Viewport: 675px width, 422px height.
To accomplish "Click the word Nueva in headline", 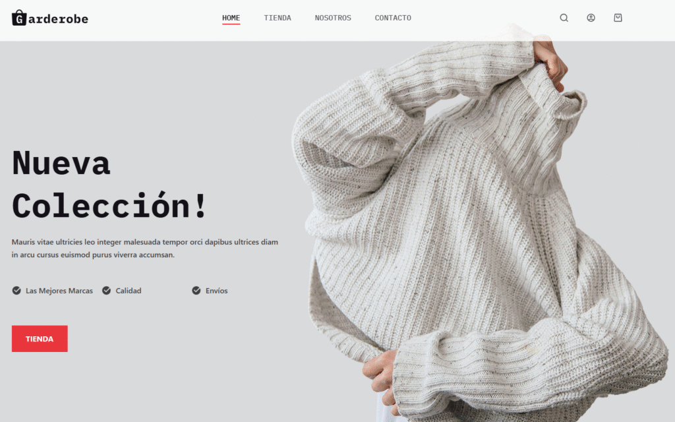I will [61, 163].
